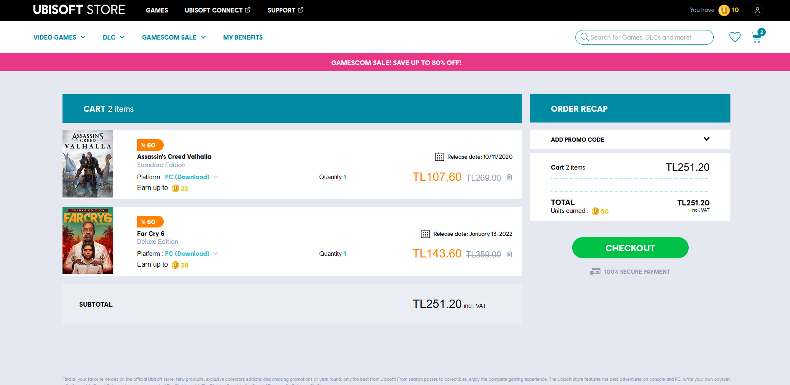Expand the Video Games dropdown menu
This screenshot has width=790, height=385.
click(60, 37)
